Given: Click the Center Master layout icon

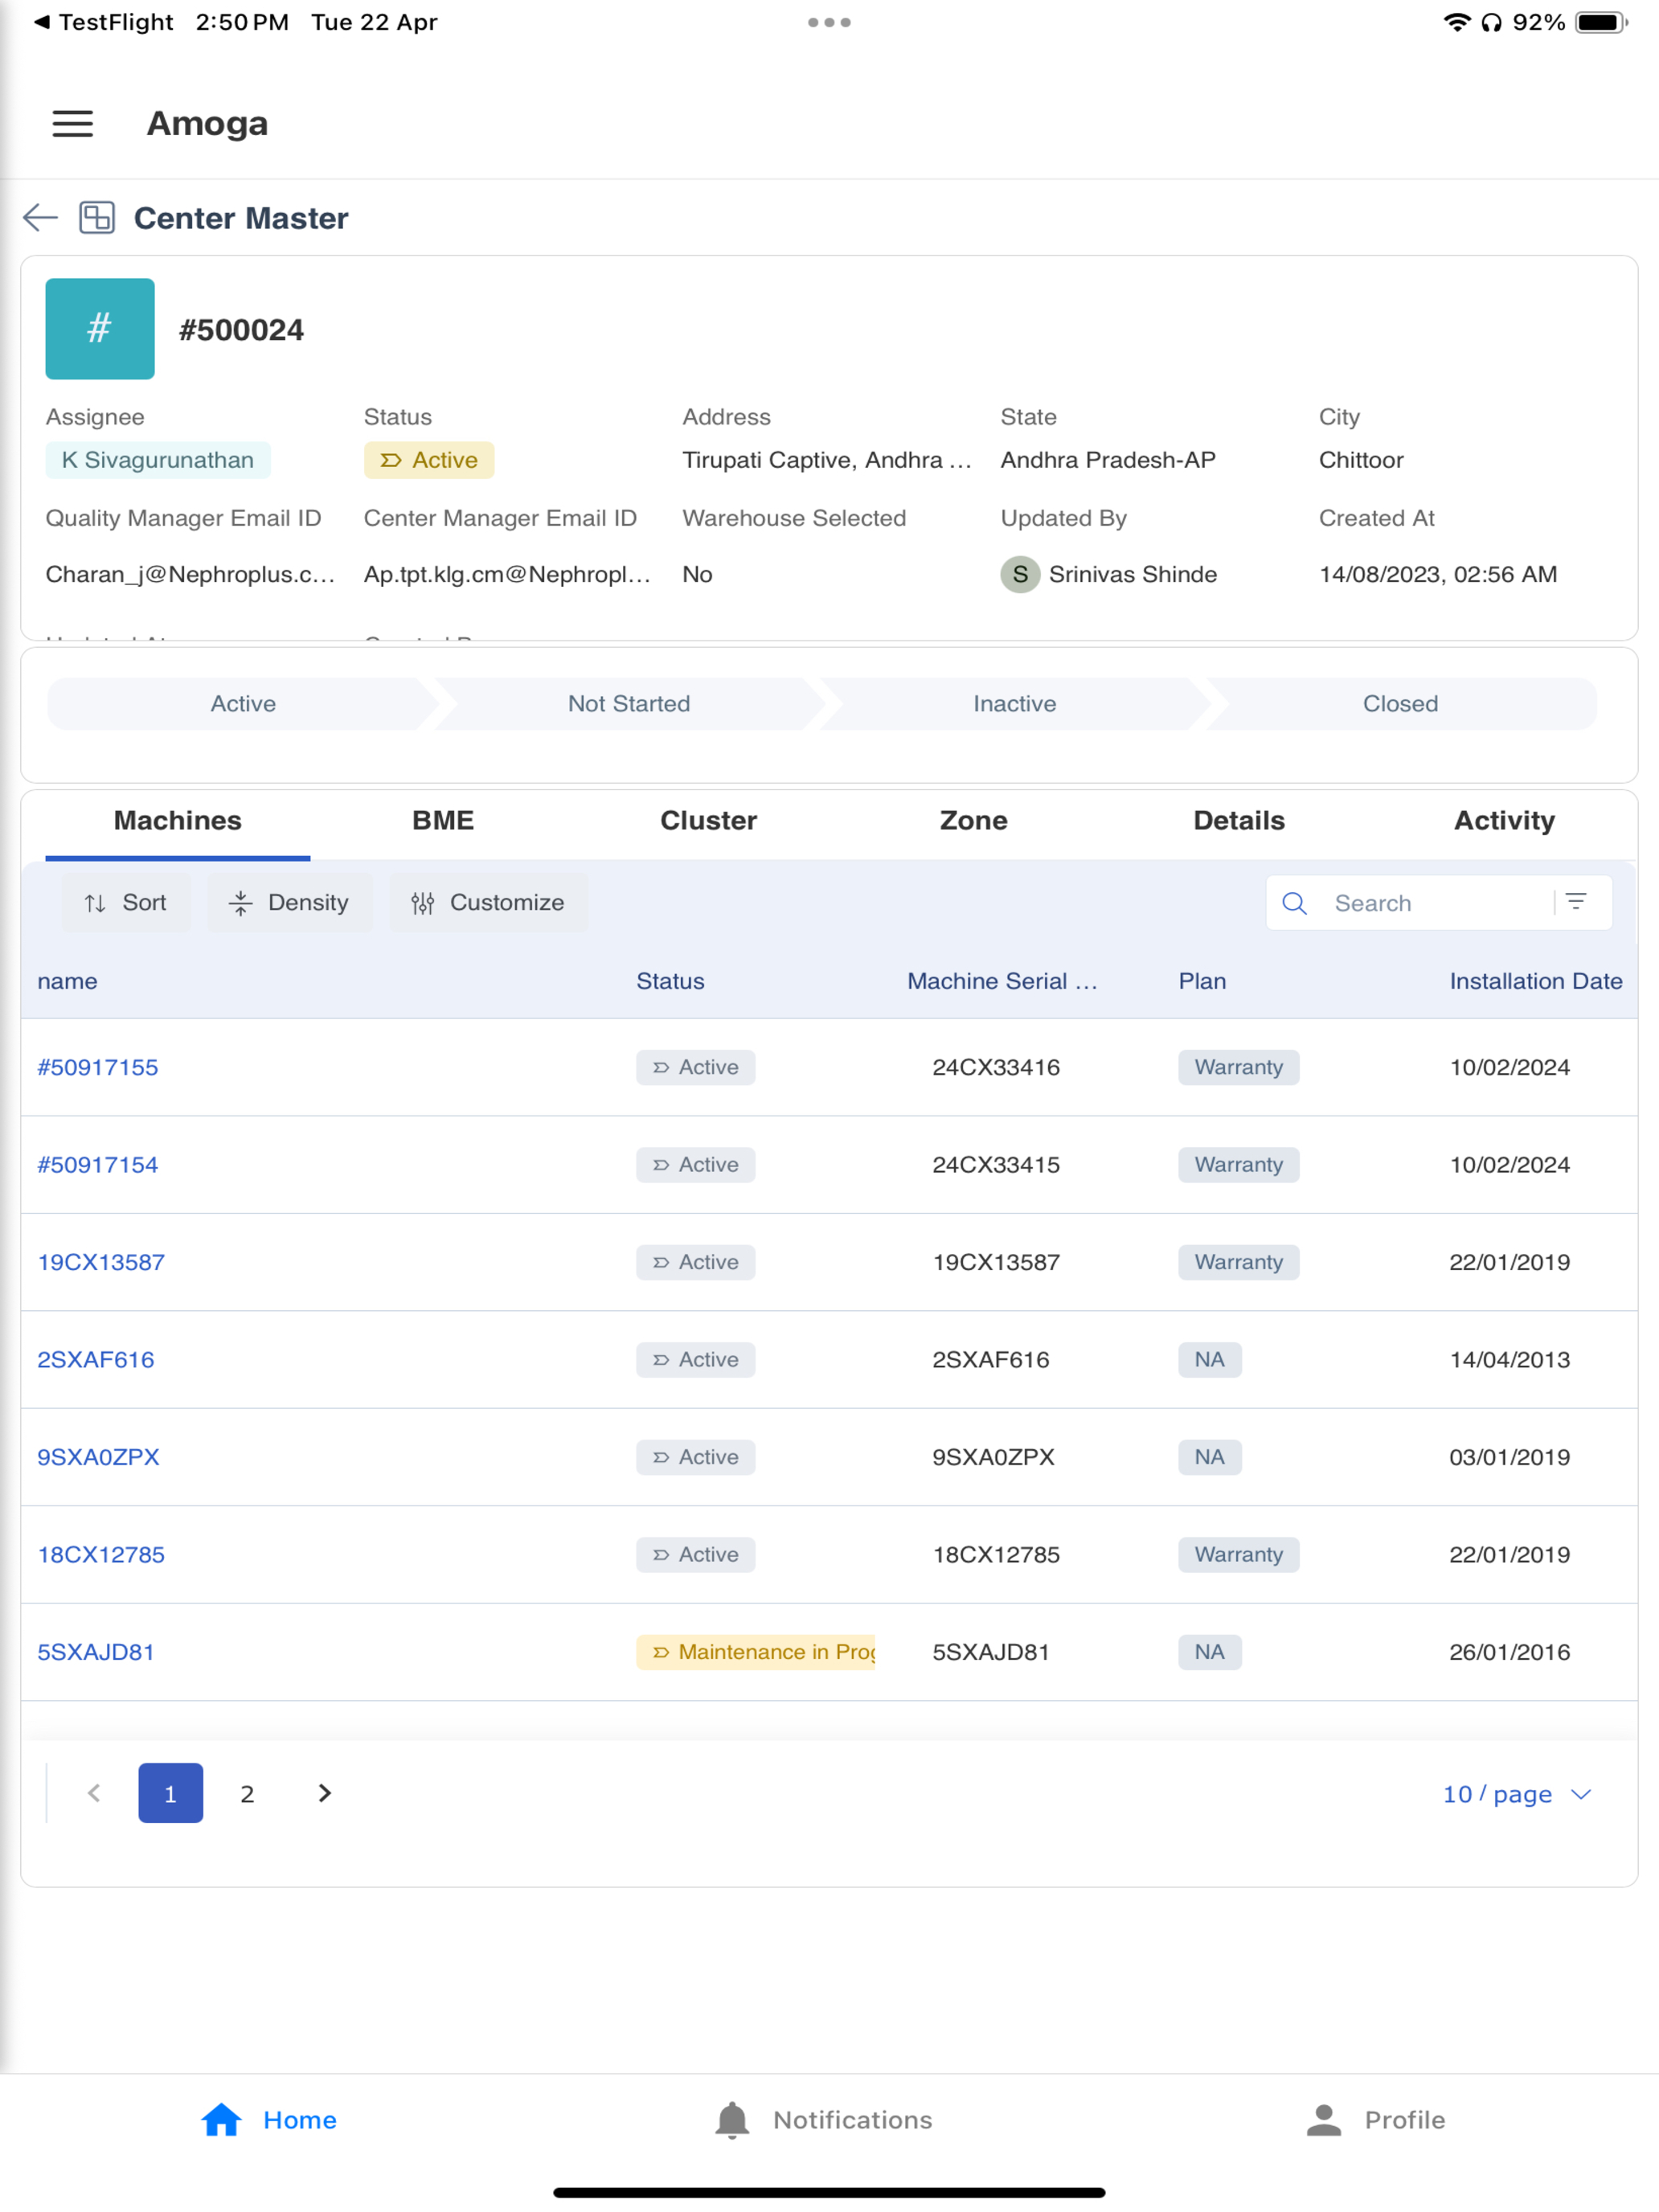Looking at the screenshot, I should [x=97, y=218].
